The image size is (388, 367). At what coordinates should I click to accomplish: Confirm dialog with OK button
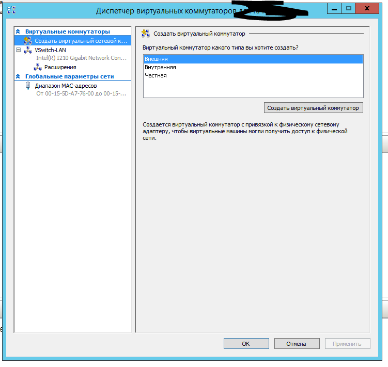click(246, 344)
